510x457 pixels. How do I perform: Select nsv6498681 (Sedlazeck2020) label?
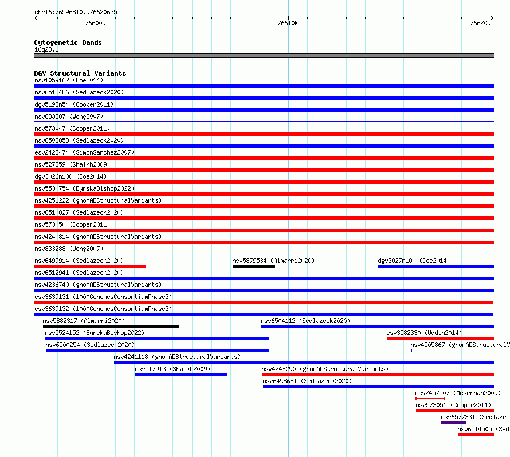pyautogui.click(x=307, y=381)
